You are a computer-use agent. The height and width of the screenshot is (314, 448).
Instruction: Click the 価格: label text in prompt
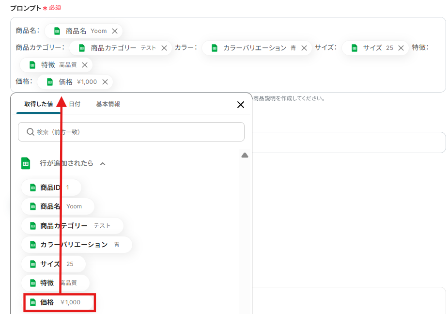coord(24,81)
